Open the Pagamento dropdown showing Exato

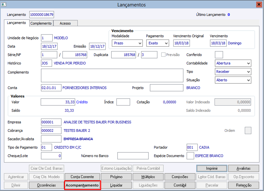(x=158, y=43)
